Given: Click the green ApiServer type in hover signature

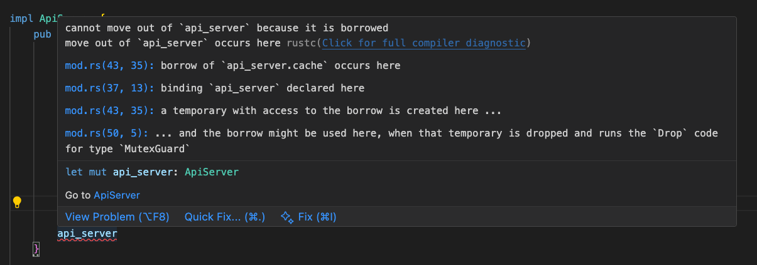Looking at the screenshot, I should (x=212, y=171).
